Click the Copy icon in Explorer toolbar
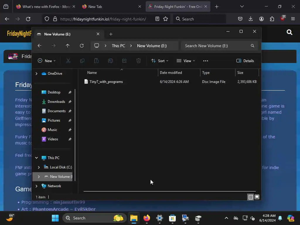 (x=82, y=61)
